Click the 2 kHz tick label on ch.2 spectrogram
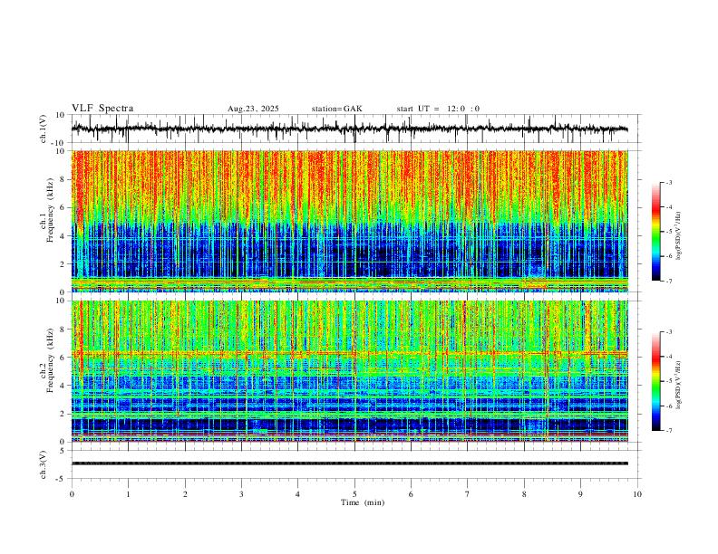718x554 pixels. (x=63, y=414)
